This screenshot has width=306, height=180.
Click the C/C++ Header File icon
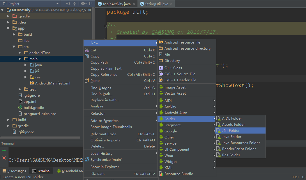tap(161, 80)
